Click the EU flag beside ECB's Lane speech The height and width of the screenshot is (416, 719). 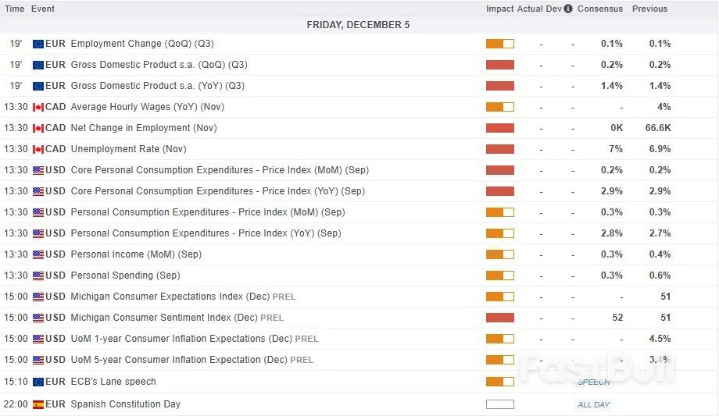(x=38, y=382)
